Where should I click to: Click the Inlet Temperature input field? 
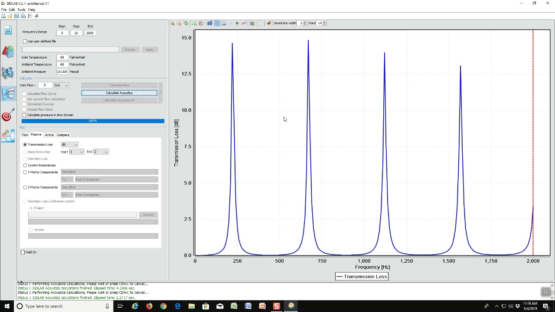[x=62, y=57]
